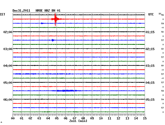Click the "04:15" UTC row label

click(150, 83)
